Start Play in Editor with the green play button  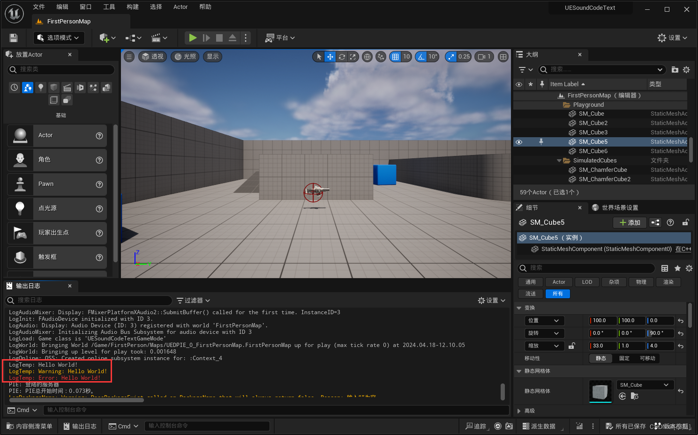coord(193,38)
